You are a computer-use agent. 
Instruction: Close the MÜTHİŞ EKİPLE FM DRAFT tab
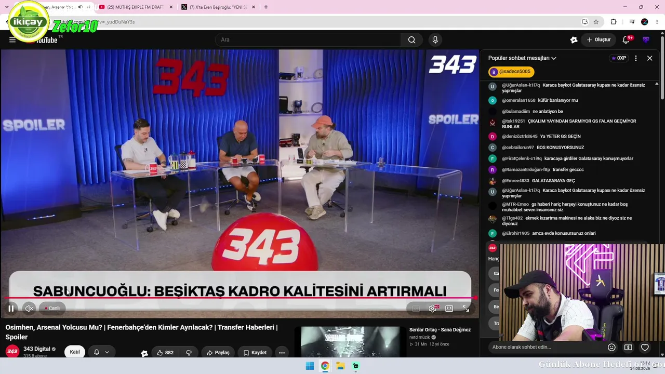(x=171, y=7)
